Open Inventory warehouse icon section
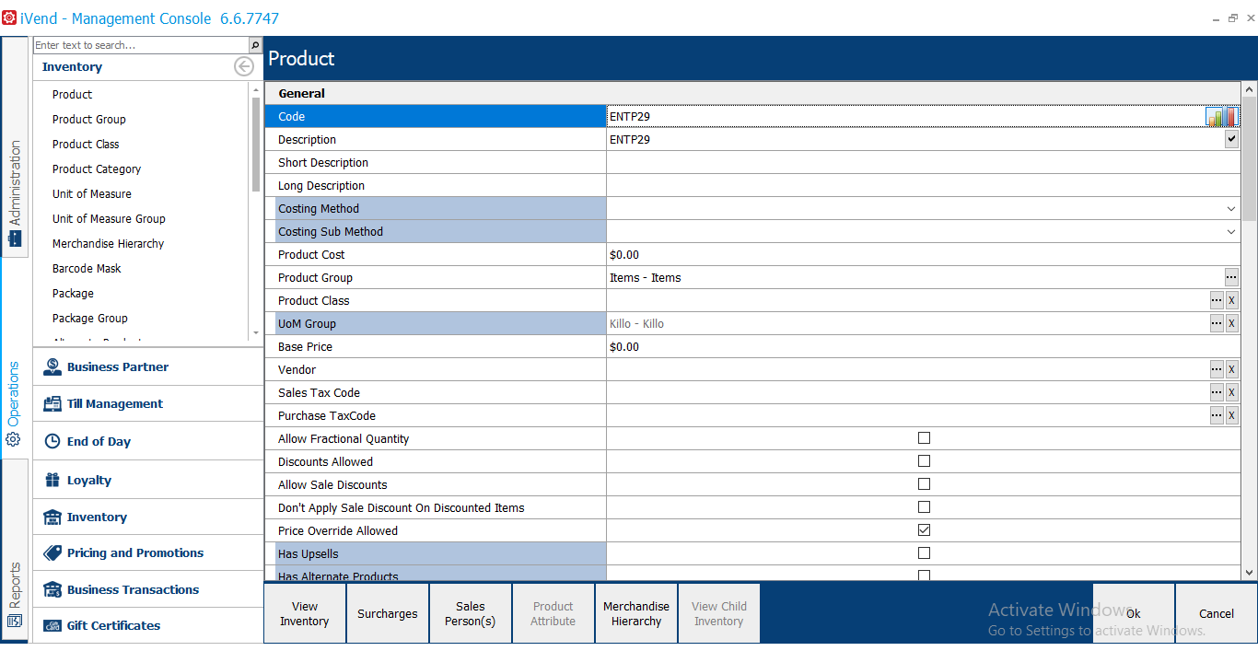The image size is (1258, 651). pyautogui.click(x=52, y=517)
